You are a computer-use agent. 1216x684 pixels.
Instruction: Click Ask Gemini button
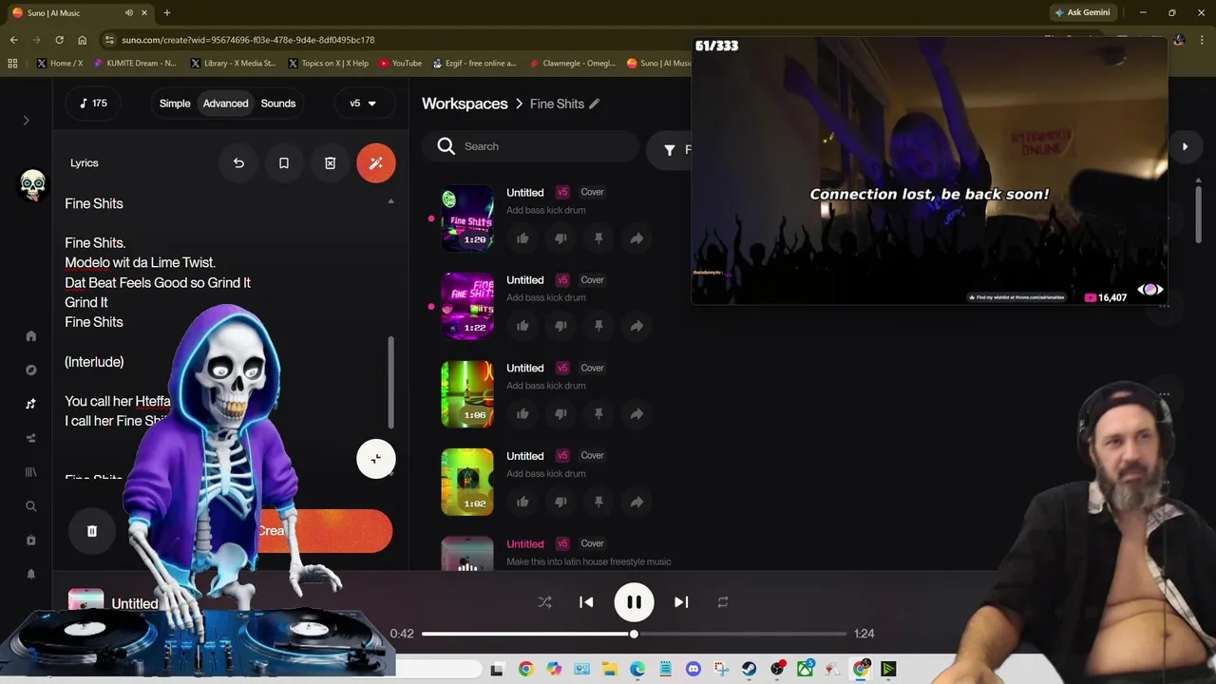[1082, 12]
